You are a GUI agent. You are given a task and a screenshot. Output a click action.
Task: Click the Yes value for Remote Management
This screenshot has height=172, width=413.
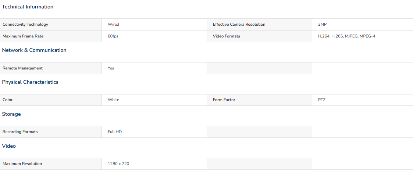coord(111,68)
